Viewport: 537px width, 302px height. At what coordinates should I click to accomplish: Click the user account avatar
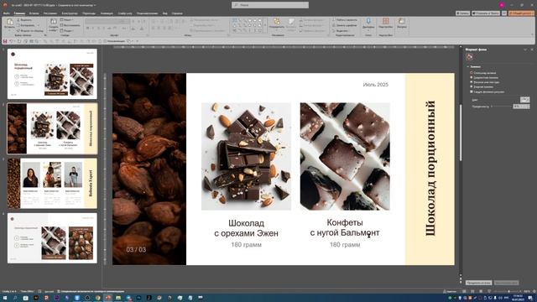click(502, 5)
